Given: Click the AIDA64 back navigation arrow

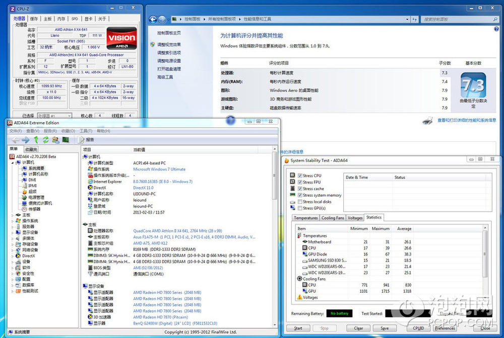Looking at the screenshot, I should 15,140.
